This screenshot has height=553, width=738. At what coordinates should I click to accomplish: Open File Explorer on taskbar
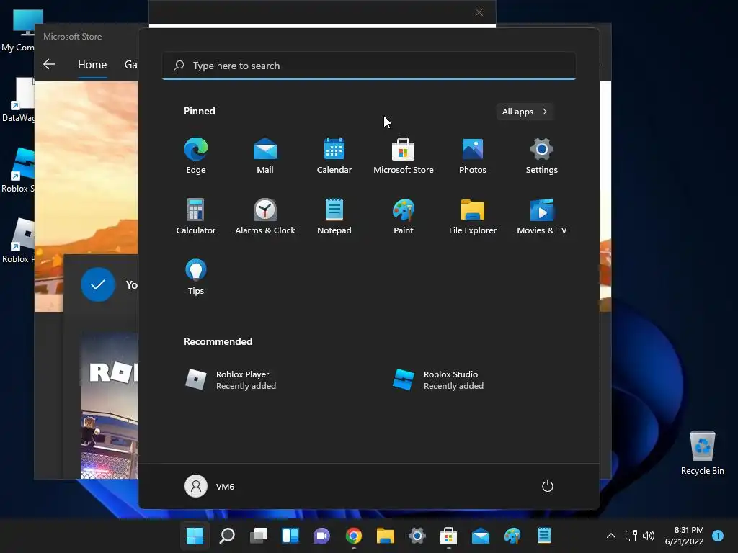[x=385, y=536]
